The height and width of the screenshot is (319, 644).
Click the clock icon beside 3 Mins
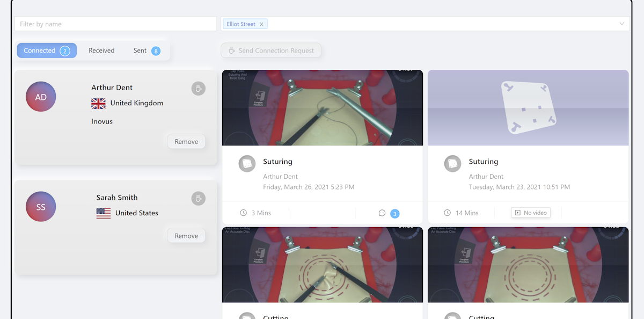pyautogui.click(x=243, y=213)
